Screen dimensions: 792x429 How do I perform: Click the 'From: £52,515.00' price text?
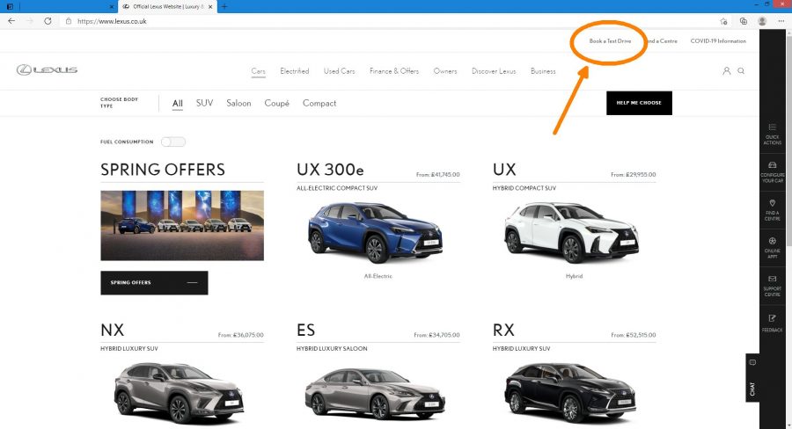(634, 335)
